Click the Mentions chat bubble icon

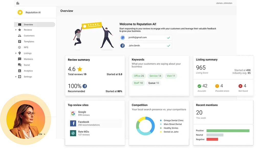[20, 59]
